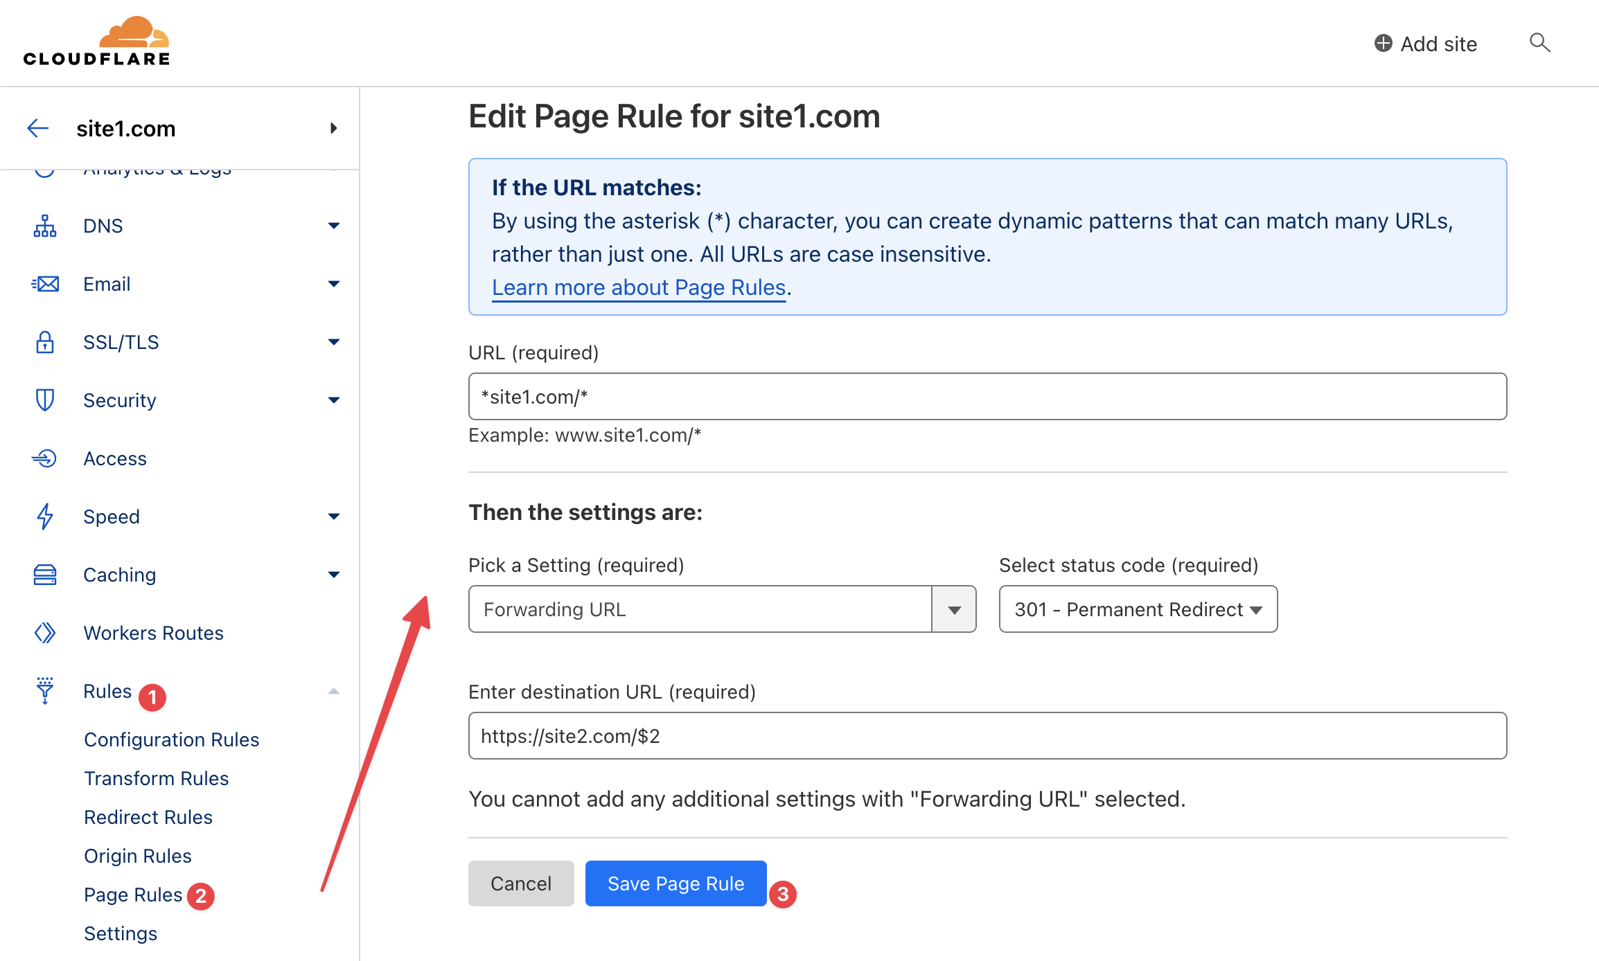Open the Caching menu item
Viewport: 1599px width, 961px height.
pyautogui.click(x=120, y=575)
